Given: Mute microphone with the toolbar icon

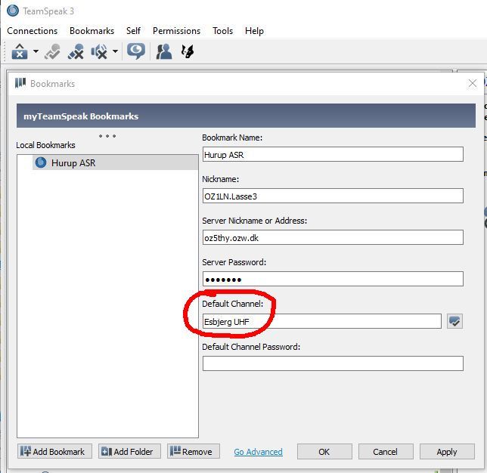Looking at the screenshot, I should 76,51.
